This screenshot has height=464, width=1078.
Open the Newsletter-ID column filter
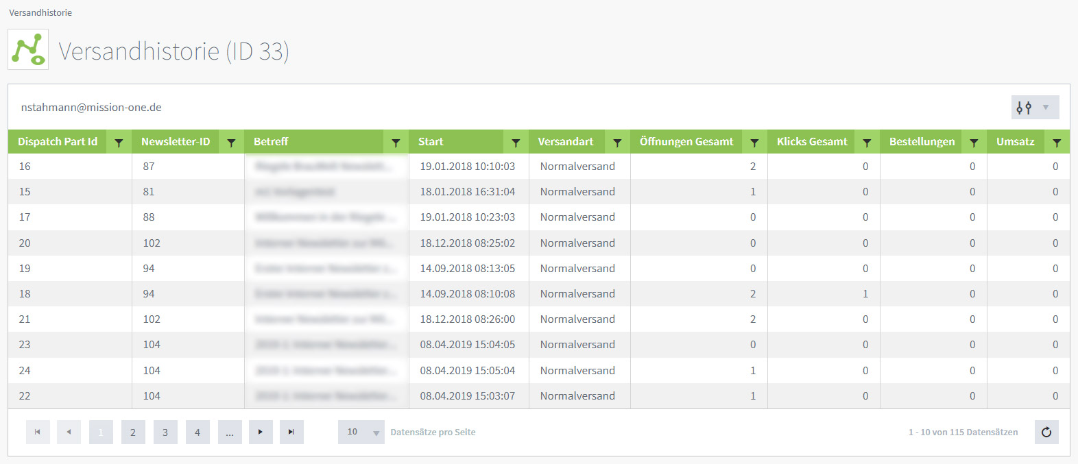coord(231,143)
